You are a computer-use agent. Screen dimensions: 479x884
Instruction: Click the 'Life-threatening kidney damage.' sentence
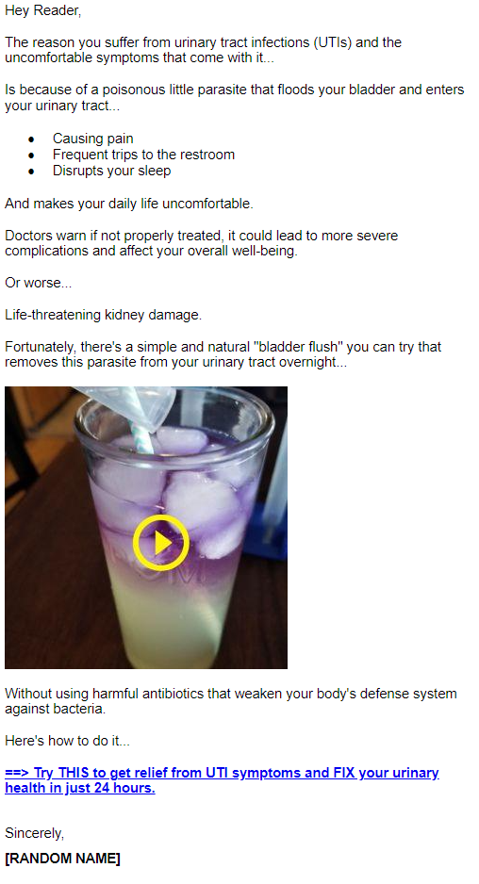(103, 315)
